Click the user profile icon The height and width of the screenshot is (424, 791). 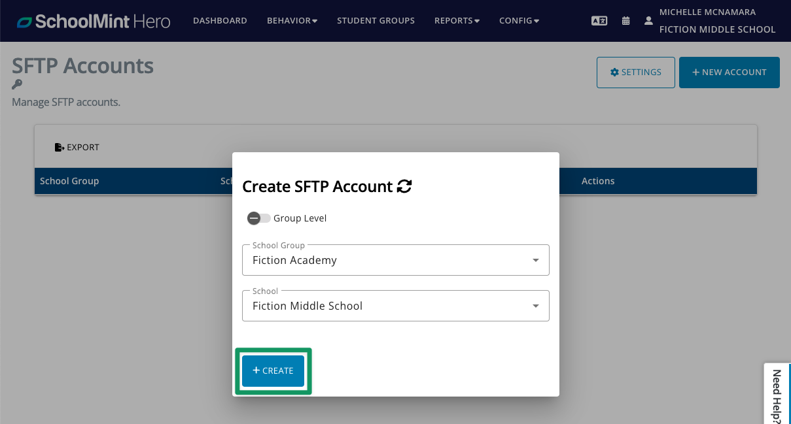[x=648, y=21]
